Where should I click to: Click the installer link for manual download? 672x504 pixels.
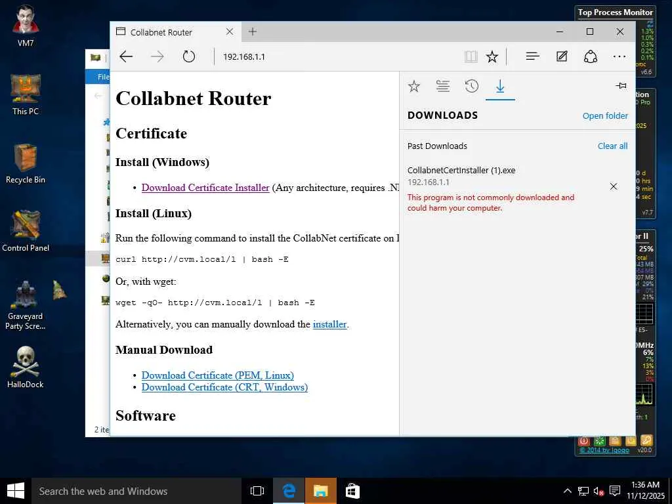coord(329,324)
